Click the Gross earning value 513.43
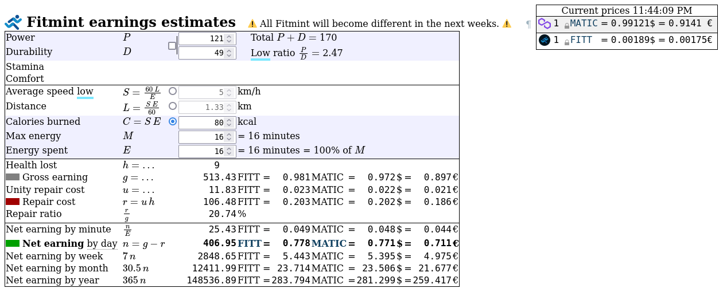 point(220,177)
